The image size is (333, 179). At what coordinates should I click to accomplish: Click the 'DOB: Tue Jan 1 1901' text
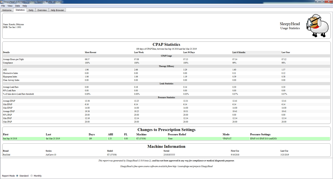(x=12, y=27)
